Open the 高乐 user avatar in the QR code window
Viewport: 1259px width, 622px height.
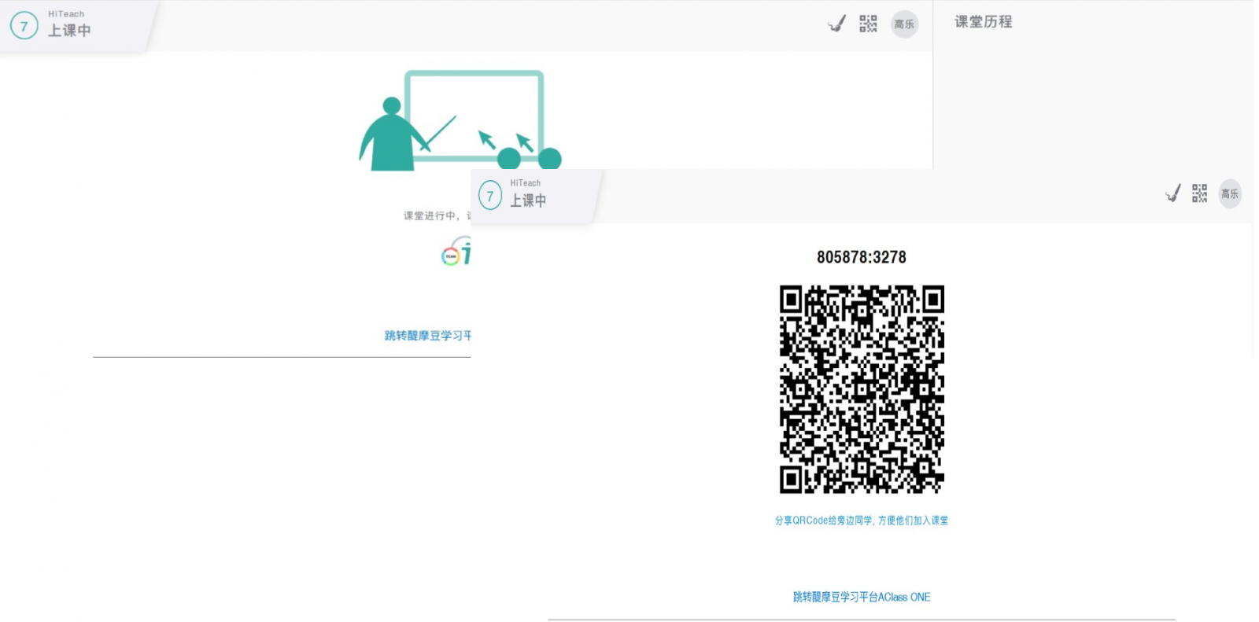pyautogui.click(x=1230, y=193)
